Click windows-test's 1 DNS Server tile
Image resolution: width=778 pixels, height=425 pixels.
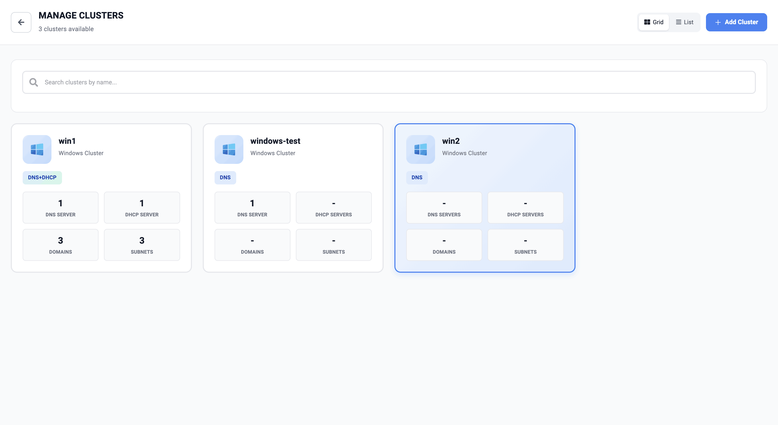[252, 208]
